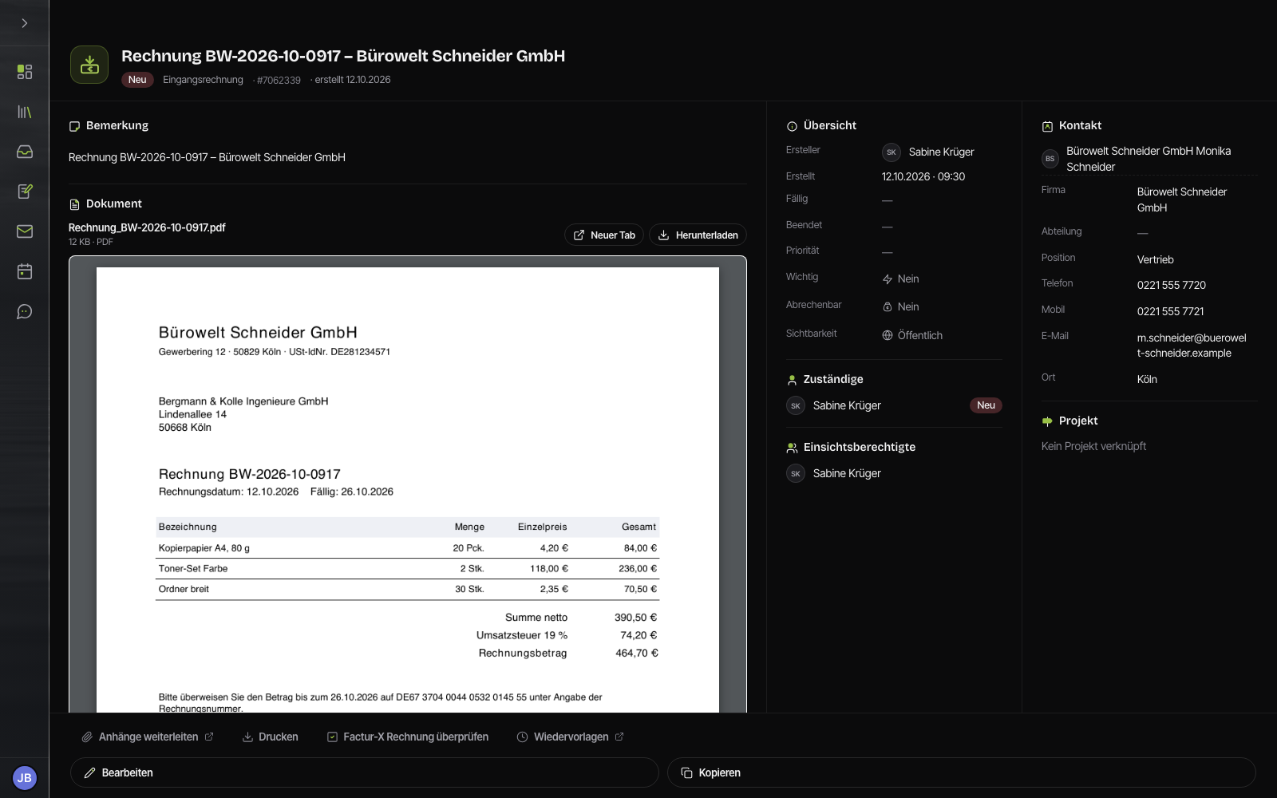Open the PDF in Neuer Tab
1277x798 pixels.
pyautogui.click(x=604, y=235)
